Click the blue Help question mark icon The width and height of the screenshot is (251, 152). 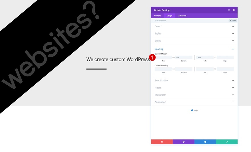coord(192,110)
